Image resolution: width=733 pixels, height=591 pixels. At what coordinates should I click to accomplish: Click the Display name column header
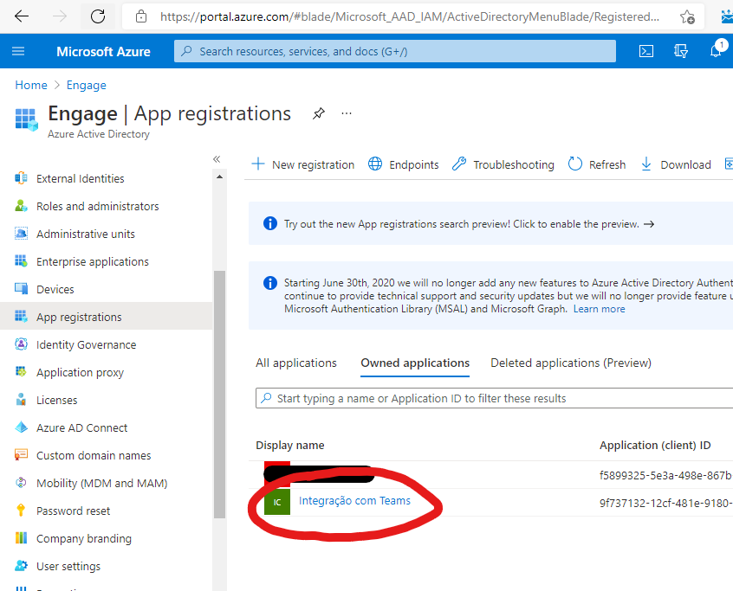tap(290, 446)
